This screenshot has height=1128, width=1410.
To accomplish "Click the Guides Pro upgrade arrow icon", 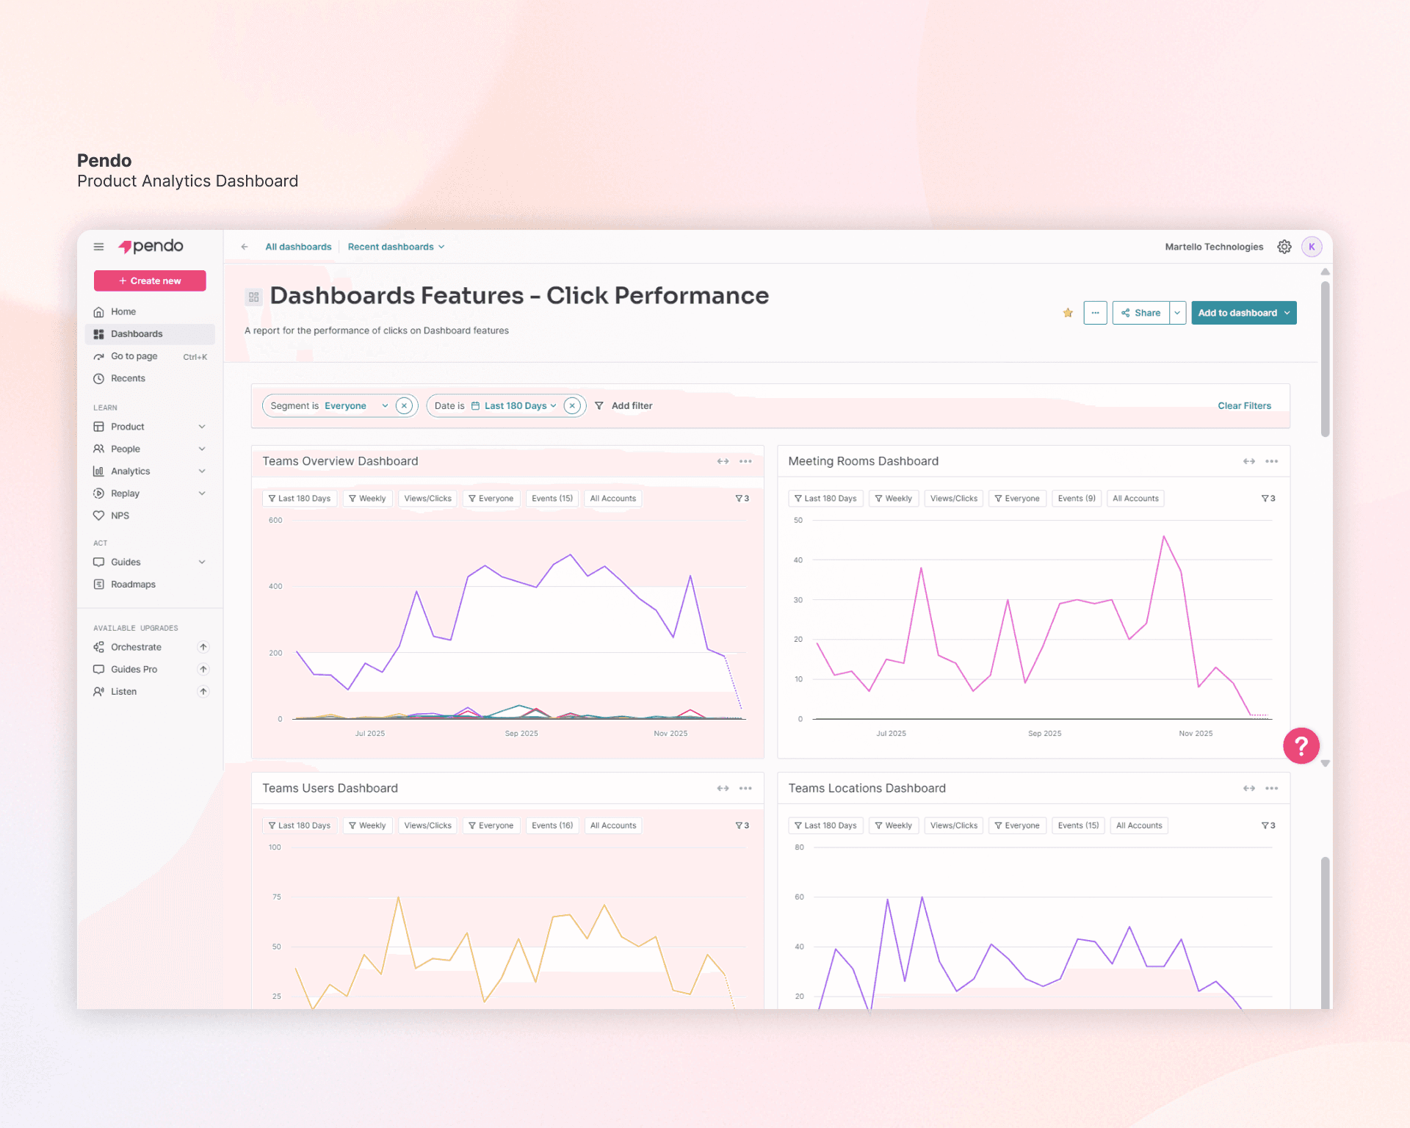I will pyautogui.click(x=203, y=669).
